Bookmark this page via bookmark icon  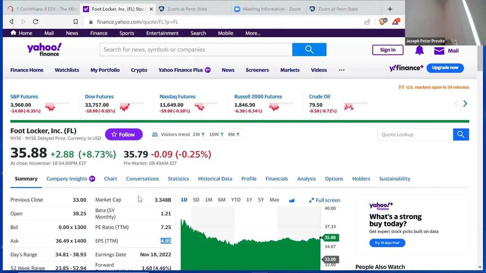point(76,22)
